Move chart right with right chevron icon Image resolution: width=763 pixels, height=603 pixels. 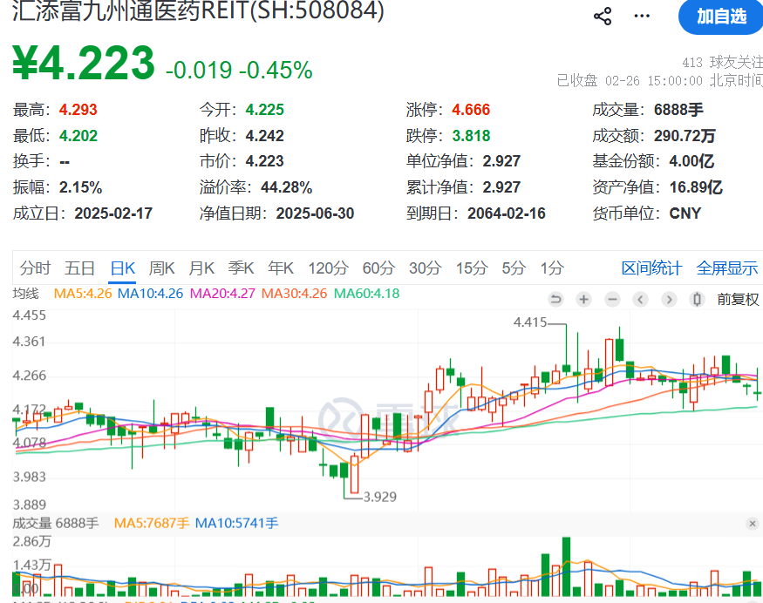click(669, 299)
